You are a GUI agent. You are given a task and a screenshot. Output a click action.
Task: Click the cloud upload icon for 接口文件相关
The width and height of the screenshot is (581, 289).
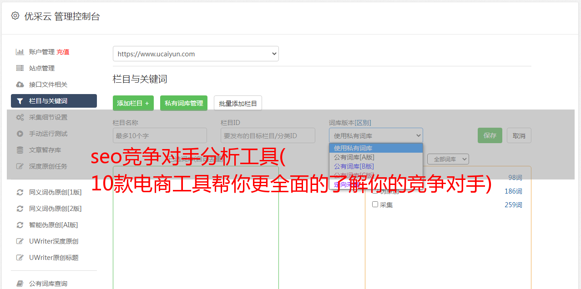coord(20,85)
